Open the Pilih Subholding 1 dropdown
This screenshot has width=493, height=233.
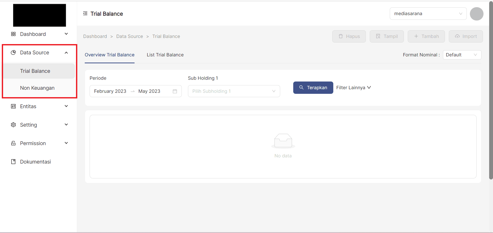tap(234, 91)
